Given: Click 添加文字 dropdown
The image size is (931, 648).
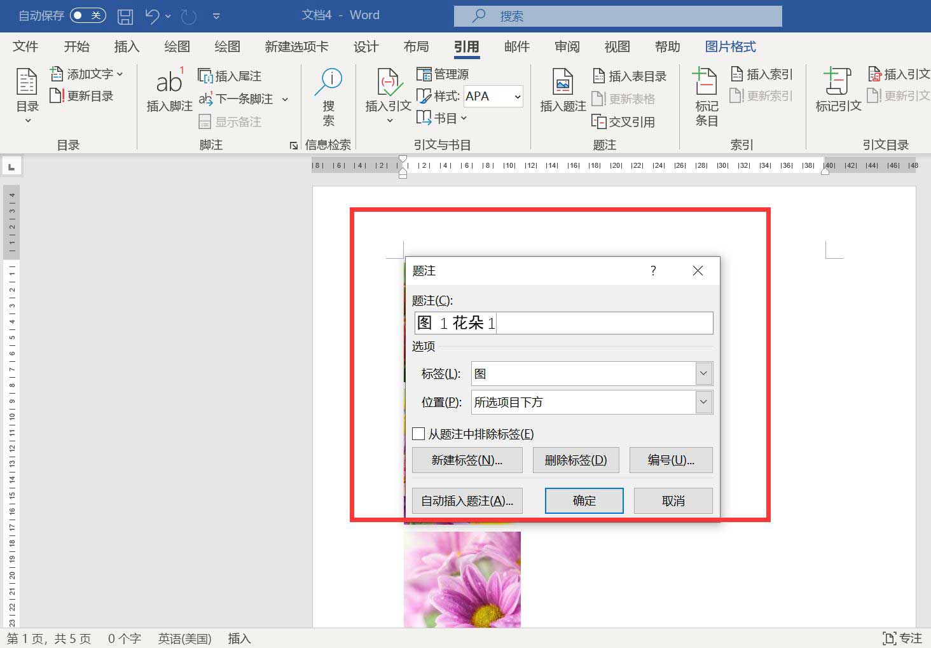Looking at the screenshot, I should click(86, 74).
